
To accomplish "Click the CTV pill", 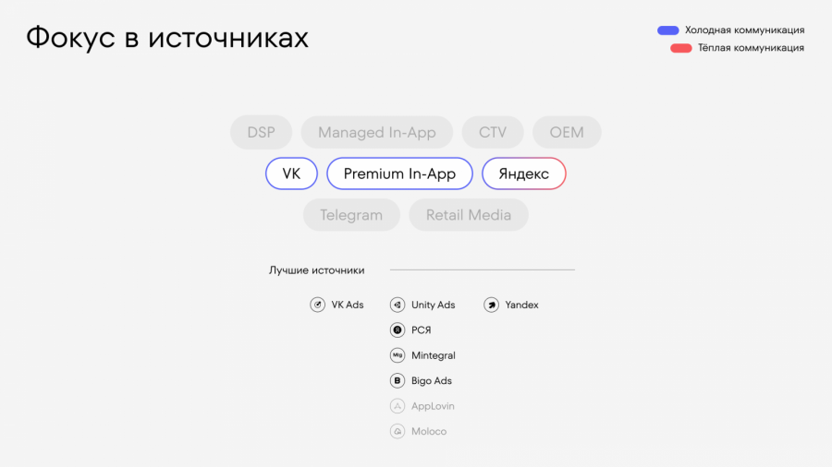I will 493,132.
